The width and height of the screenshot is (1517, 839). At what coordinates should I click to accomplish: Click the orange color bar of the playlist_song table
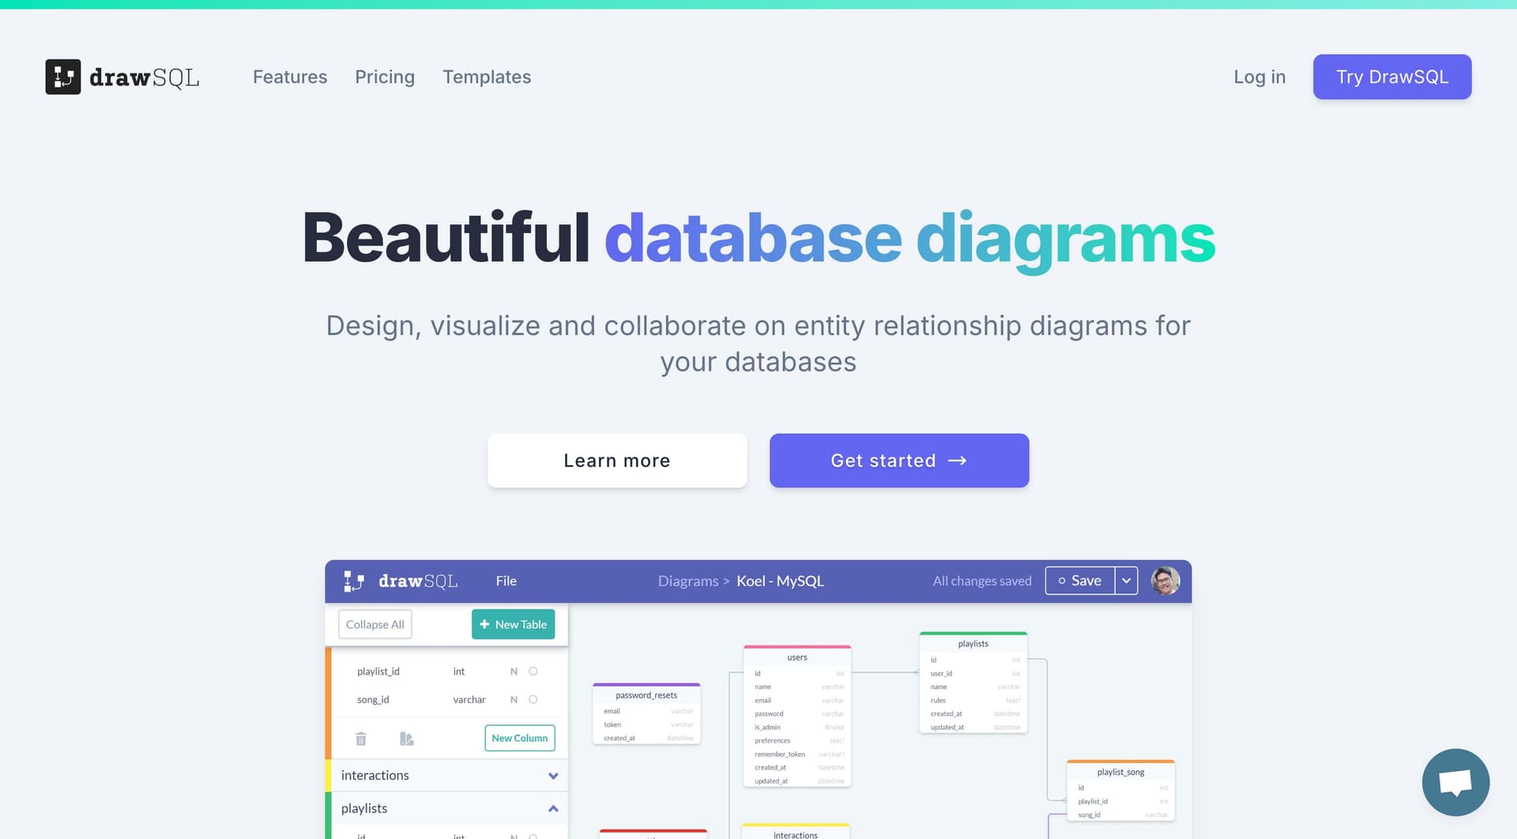coord(1120,762)
